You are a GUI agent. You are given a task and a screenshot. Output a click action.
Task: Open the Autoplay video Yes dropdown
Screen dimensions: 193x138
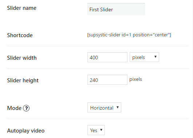click(96, 130)
